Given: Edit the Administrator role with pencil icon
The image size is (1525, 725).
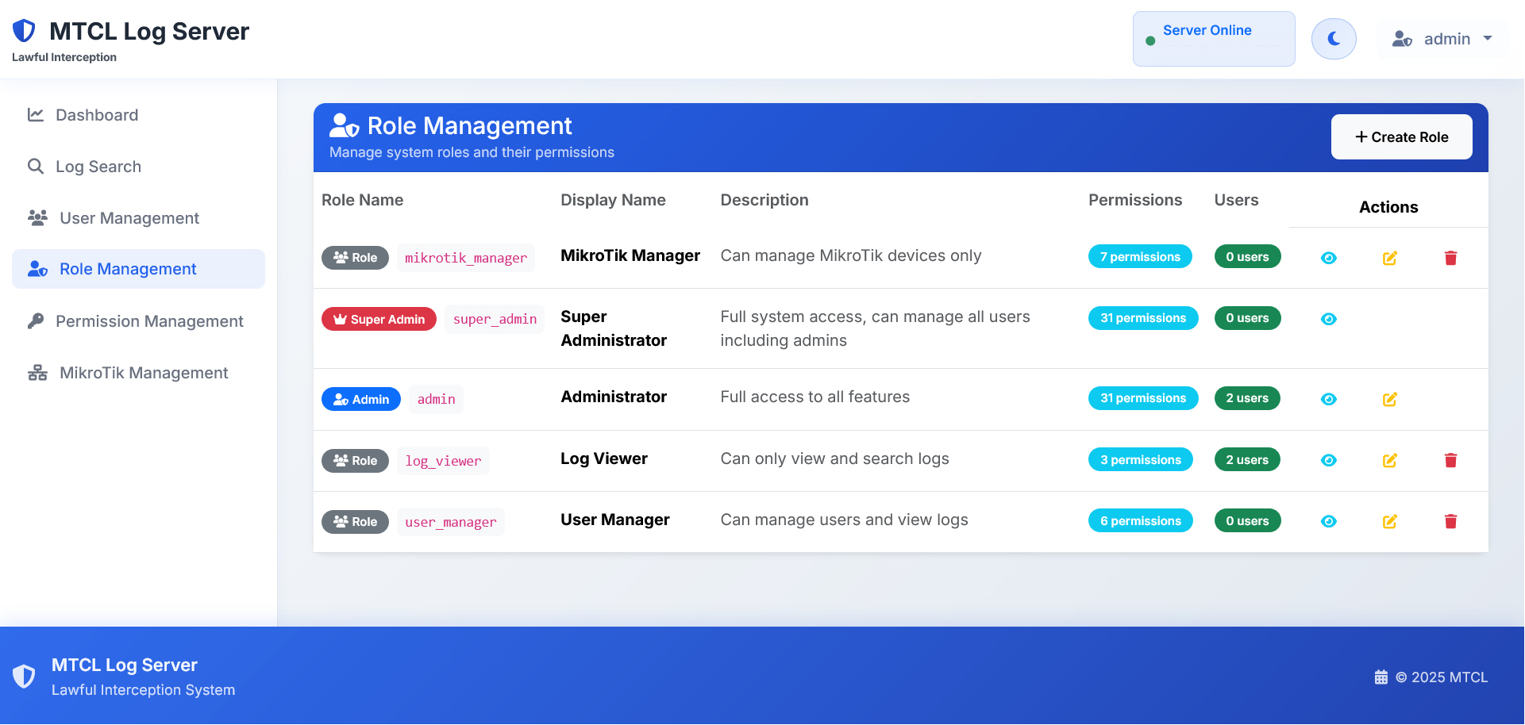Looking at the screenshot, I should tap(1389, 399).
